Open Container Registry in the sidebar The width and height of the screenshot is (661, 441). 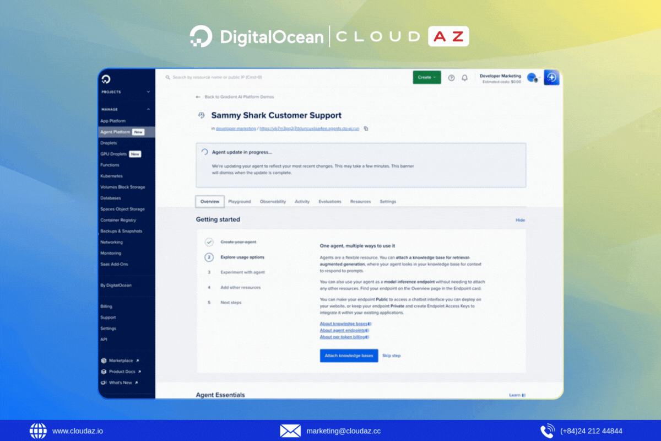[118, 220]
